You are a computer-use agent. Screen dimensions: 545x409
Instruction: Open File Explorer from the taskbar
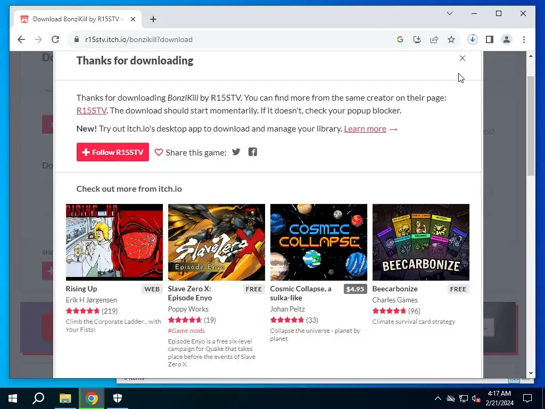tap(65, 398)
